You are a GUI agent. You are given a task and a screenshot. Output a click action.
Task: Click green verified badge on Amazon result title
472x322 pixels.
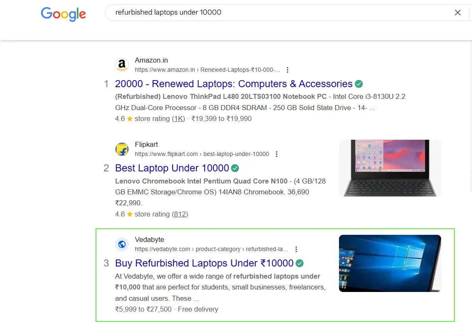(x=359, y=84)
